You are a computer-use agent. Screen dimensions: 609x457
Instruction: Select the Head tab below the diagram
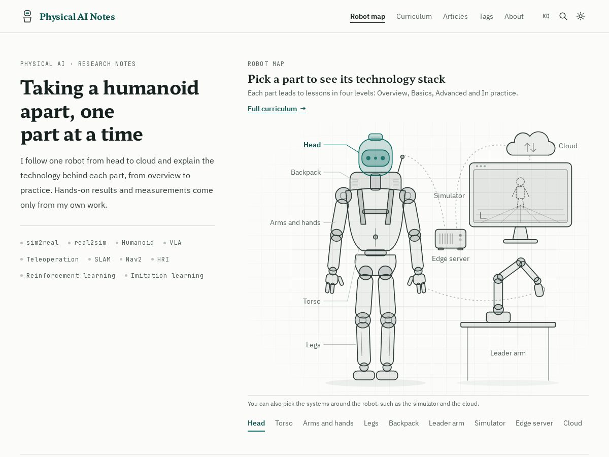pos(256,423)
